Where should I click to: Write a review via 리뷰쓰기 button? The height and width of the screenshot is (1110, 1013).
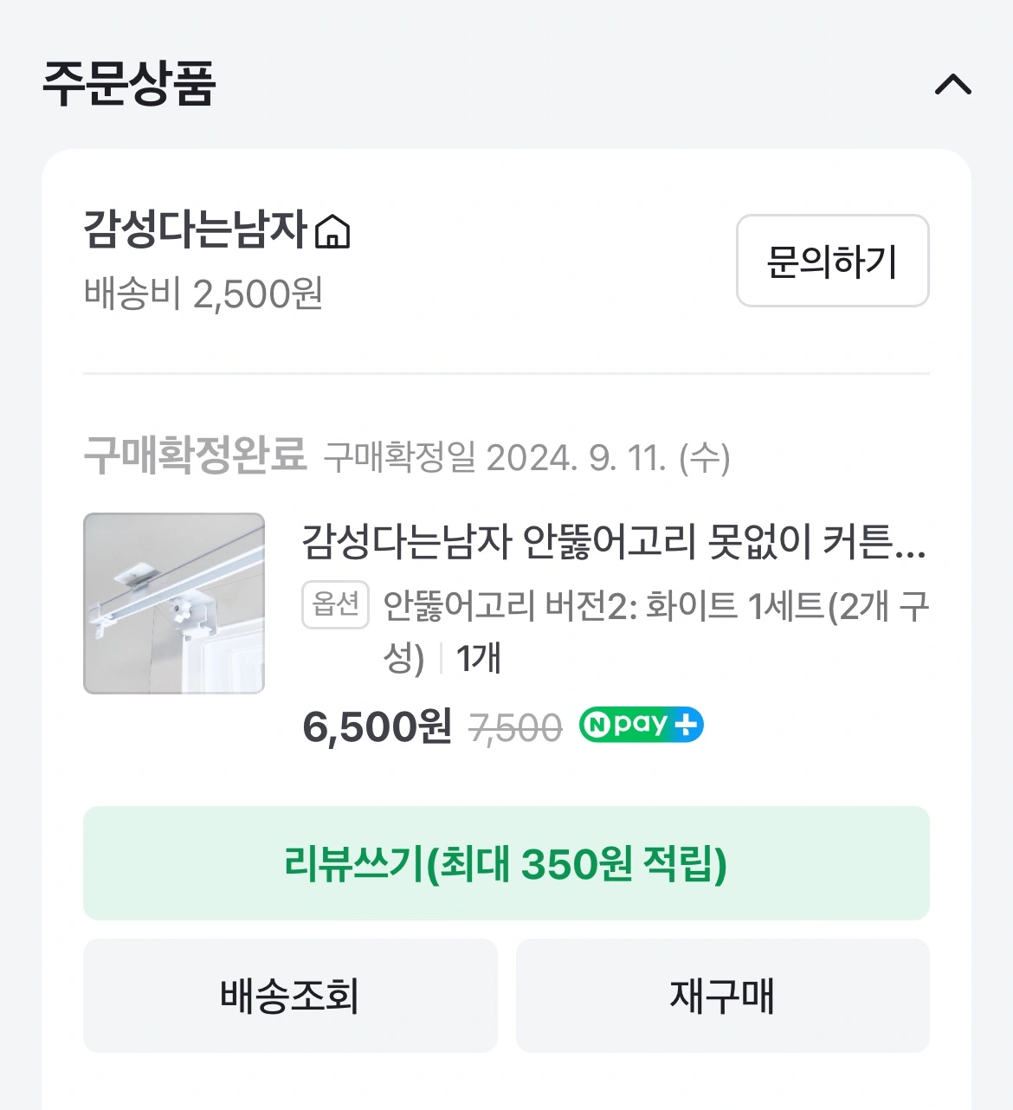(x=506, y=863)
